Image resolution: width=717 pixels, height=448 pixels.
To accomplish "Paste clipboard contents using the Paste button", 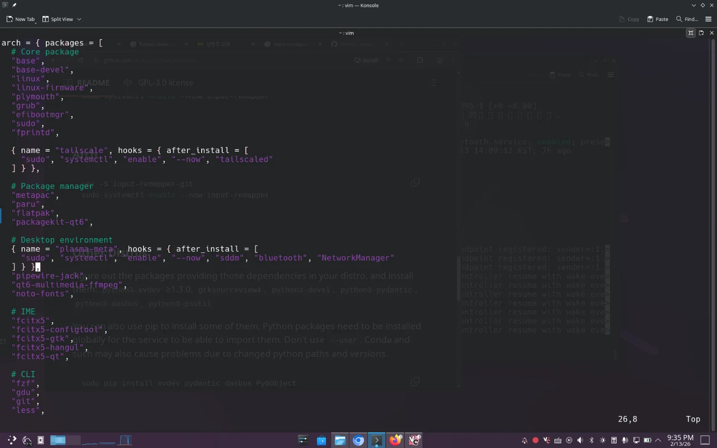I will (x=658, y=19).
